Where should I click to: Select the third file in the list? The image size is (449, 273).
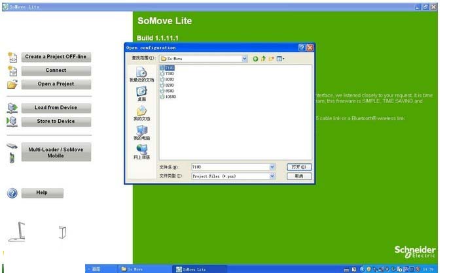click(168, 80)
